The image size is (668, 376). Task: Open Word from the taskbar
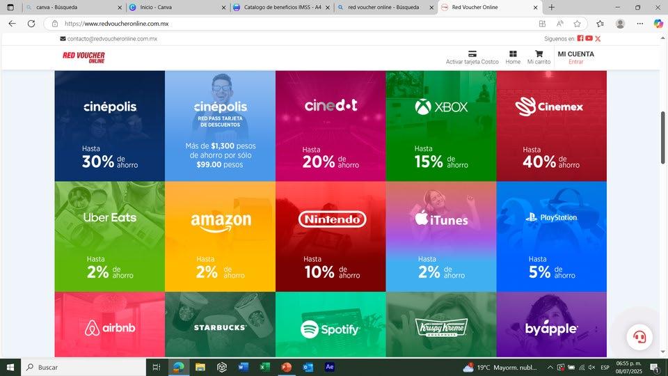[x=244, y=367]
